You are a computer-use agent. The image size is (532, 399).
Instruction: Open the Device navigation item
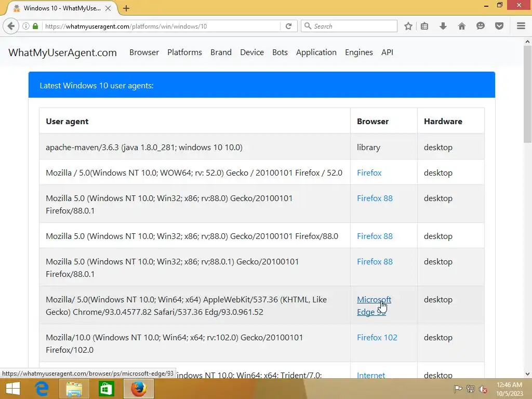tap(252, 52)
